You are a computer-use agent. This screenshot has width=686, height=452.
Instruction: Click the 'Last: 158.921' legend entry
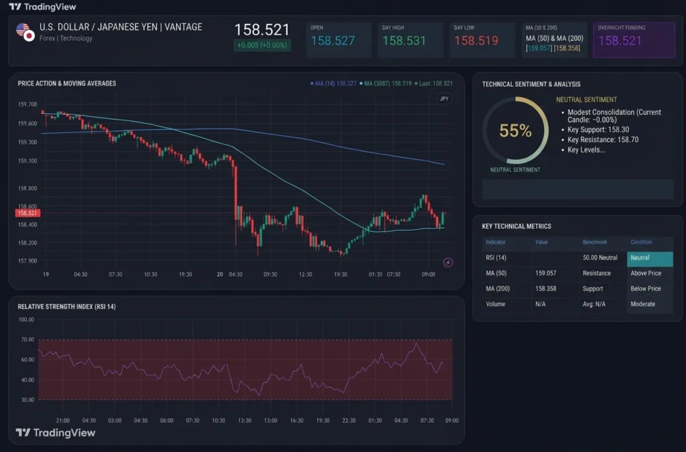tap(433, 84)
